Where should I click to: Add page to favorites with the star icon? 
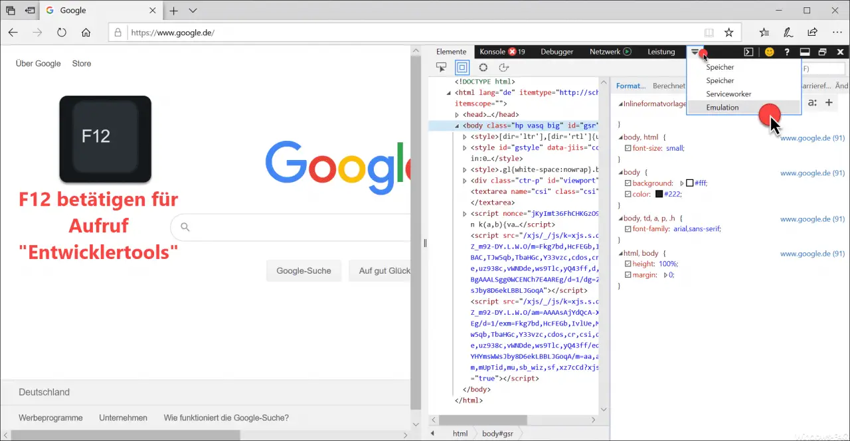coord(728,33)
